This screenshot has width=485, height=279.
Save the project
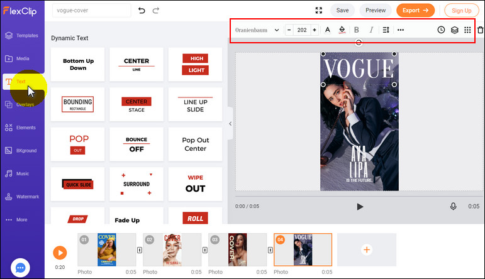point(342,11)
